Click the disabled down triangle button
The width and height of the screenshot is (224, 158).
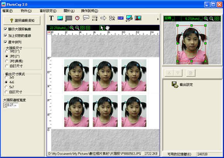178,73
